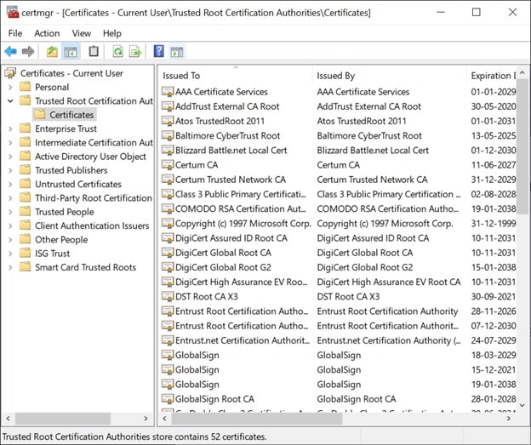
Task: Open Help with the question mark icon
Action: [158, 52]
